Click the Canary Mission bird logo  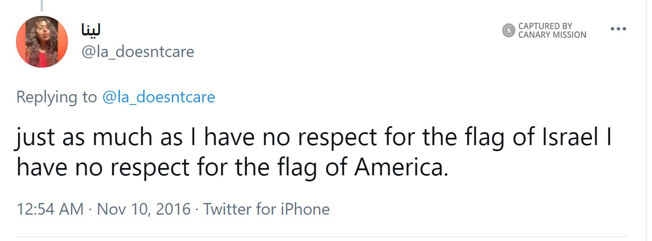[509, 31]
